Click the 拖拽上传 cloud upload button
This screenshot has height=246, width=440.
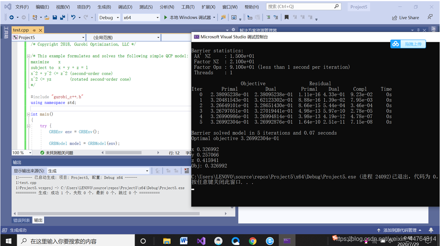click(408, 44)
